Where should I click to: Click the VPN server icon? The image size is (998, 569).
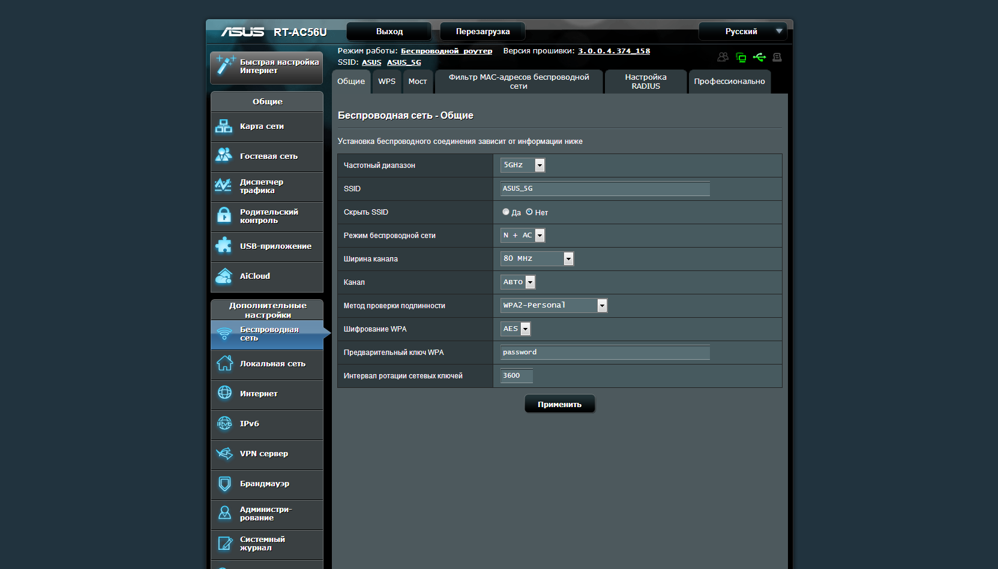tap(224, 453)
